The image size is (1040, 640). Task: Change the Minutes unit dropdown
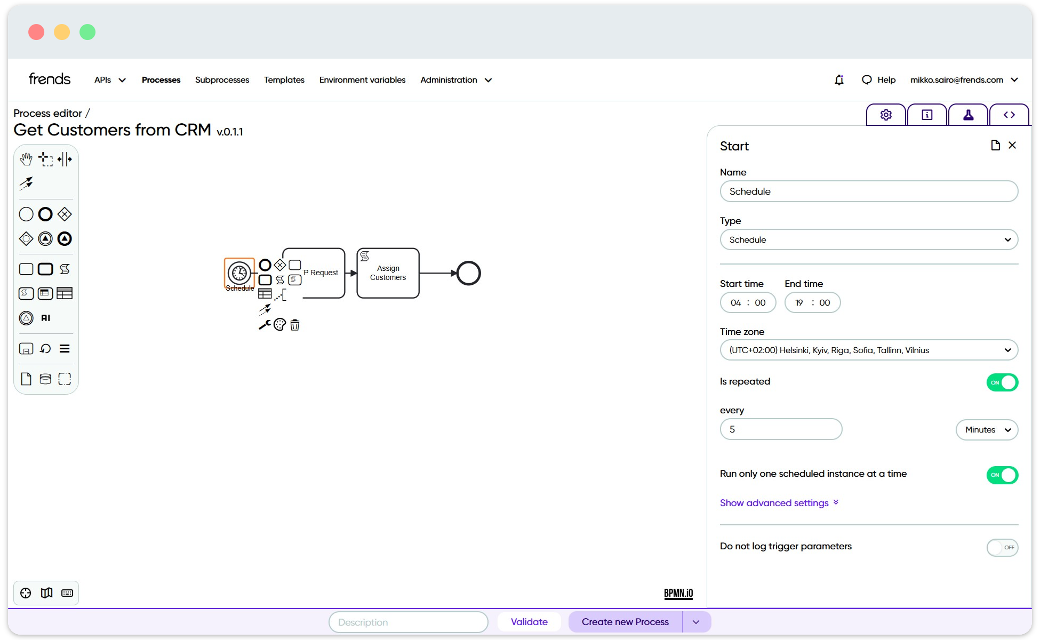(986, 430)
